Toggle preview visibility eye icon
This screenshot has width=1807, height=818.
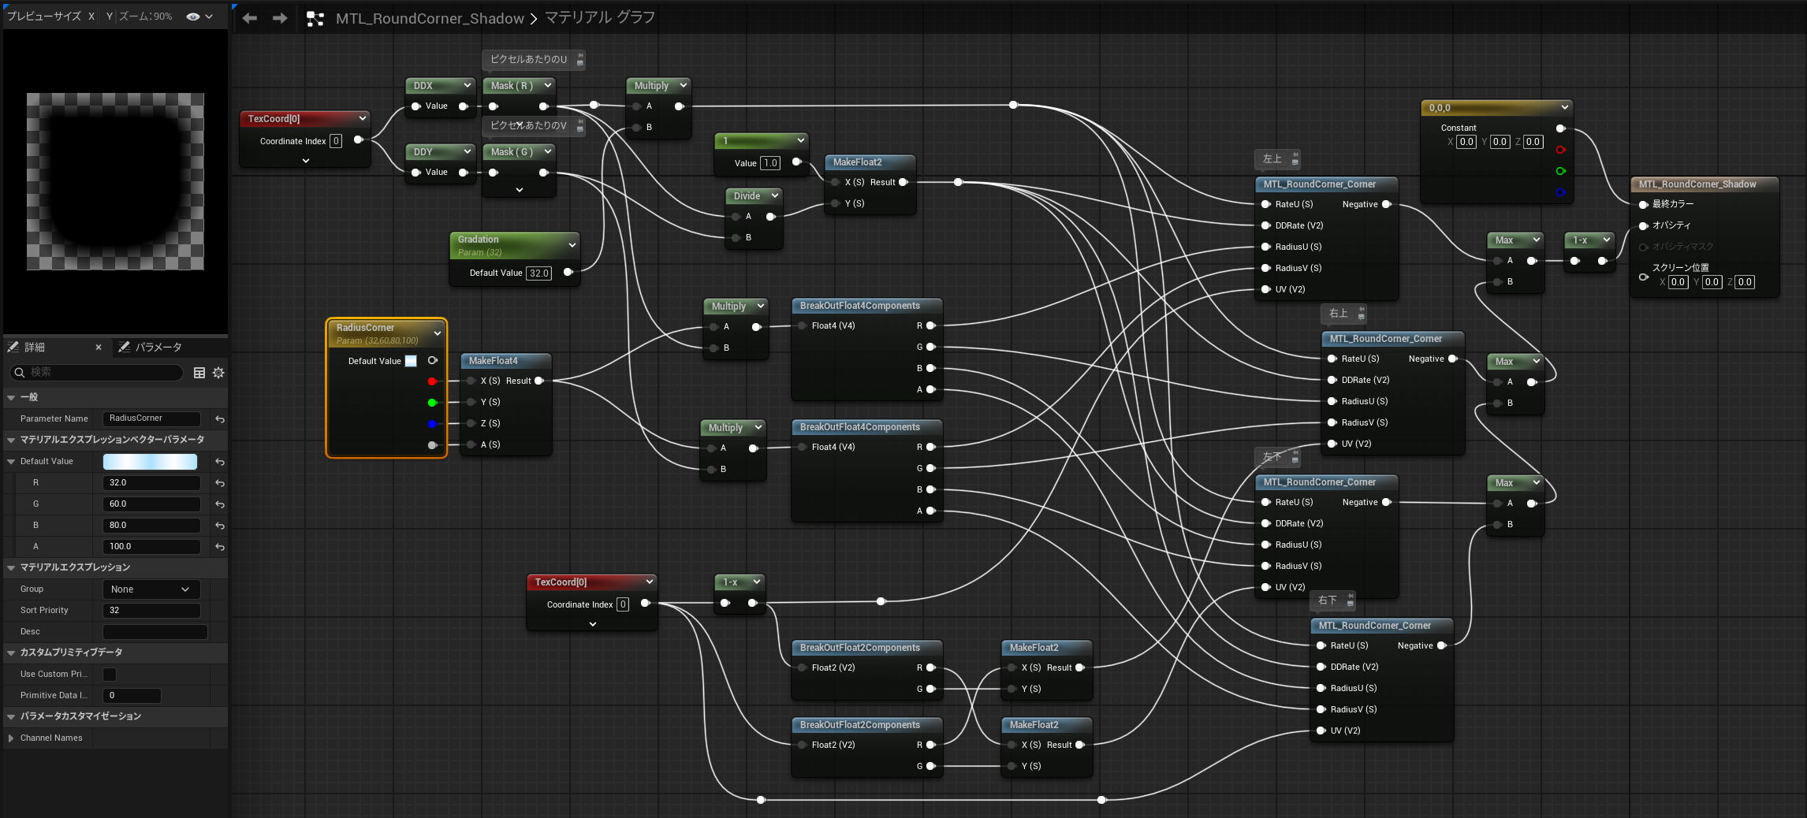click(x=193, y=17)
